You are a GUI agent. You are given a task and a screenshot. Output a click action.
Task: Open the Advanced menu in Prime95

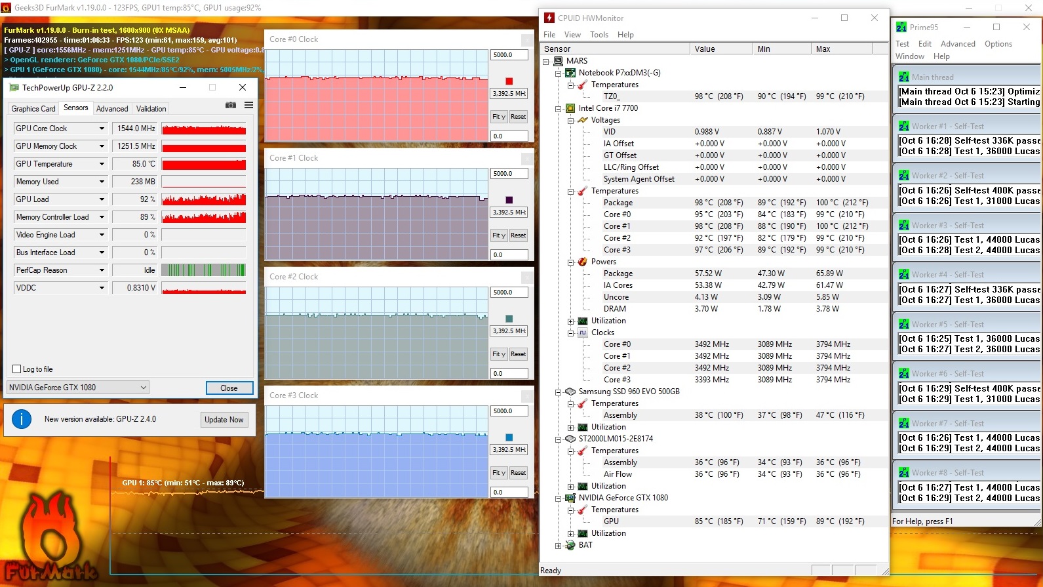[x=958, y=44]
